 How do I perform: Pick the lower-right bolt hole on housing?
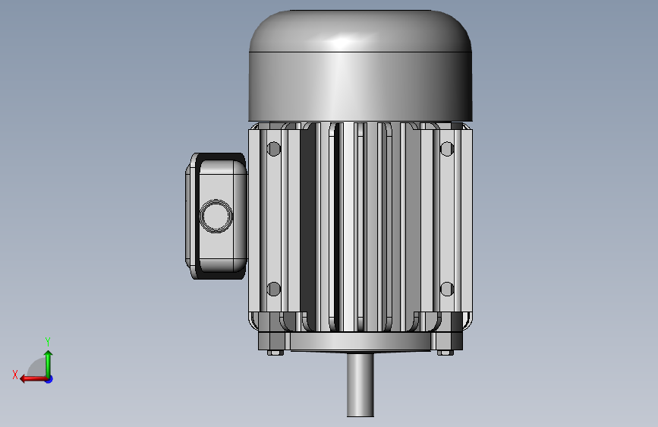pyautogui.click(x=447, y=289)
